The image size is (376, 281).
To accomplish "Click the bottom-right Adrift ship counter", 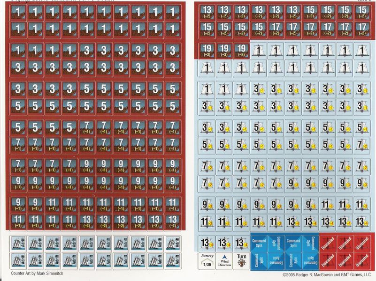I will [x=171, y=260].
